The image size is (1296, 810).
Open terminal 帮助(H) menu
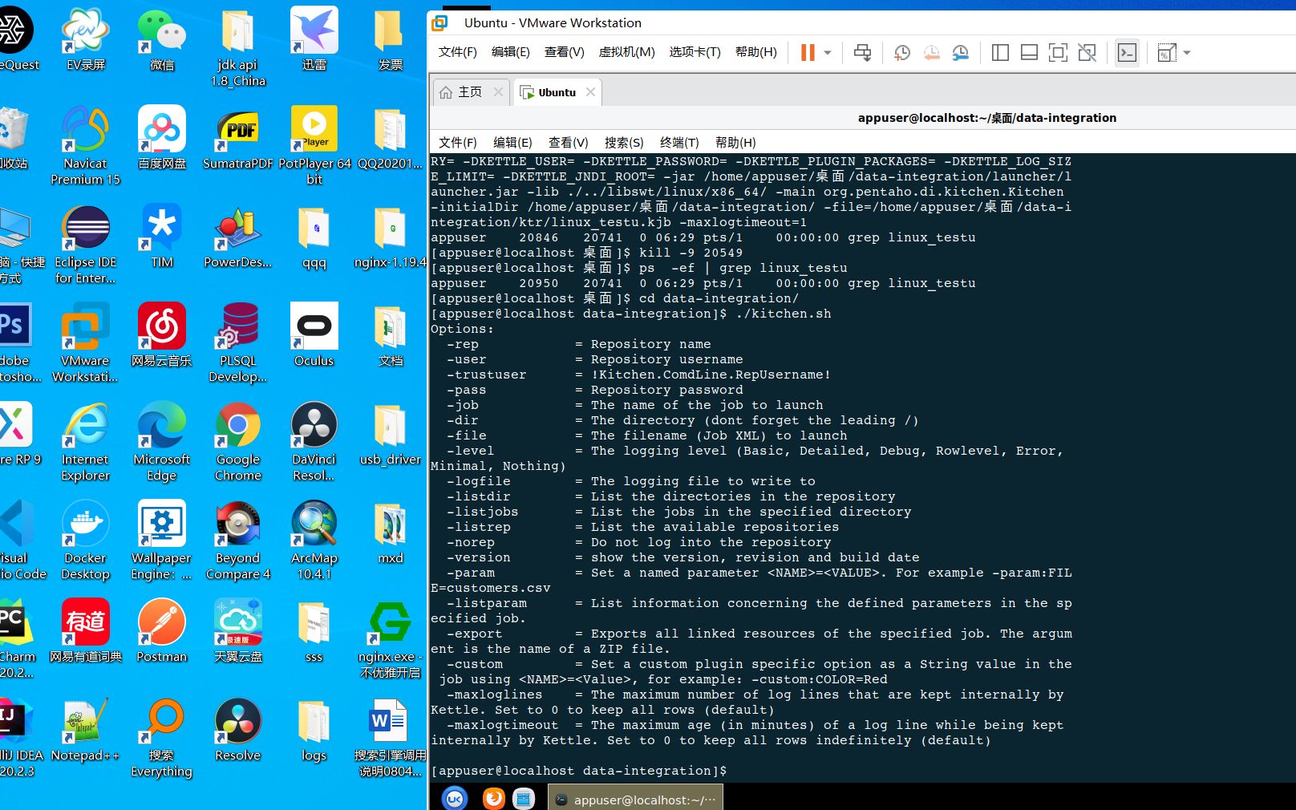[x=735, y=142]
